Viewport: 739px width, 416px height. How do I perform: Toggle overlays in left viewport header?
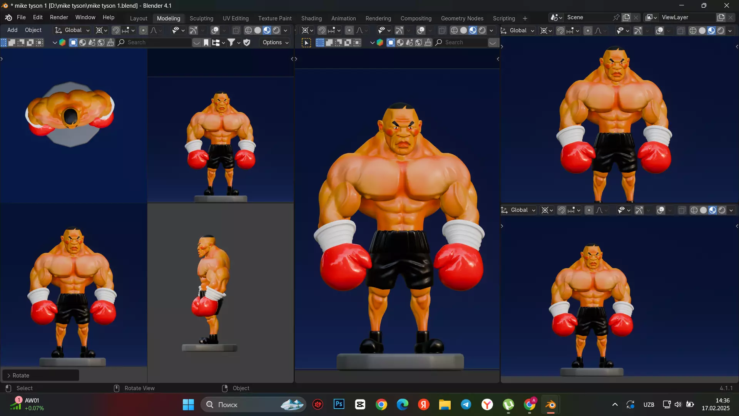tap(215, 30)
